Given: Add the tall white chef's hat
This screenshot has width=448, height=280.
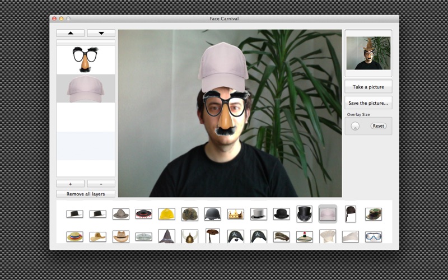Looking at the screenshot, I should tap(328, 236).
